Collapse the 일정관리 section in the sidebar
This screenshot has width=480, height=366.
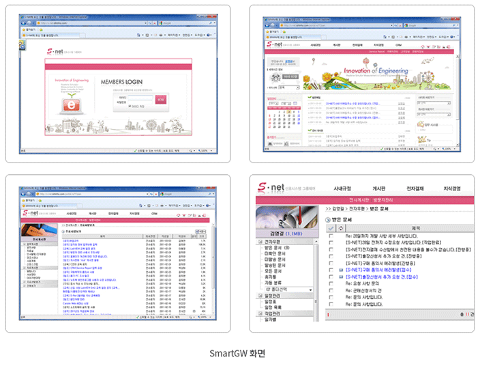pos(260,296)
